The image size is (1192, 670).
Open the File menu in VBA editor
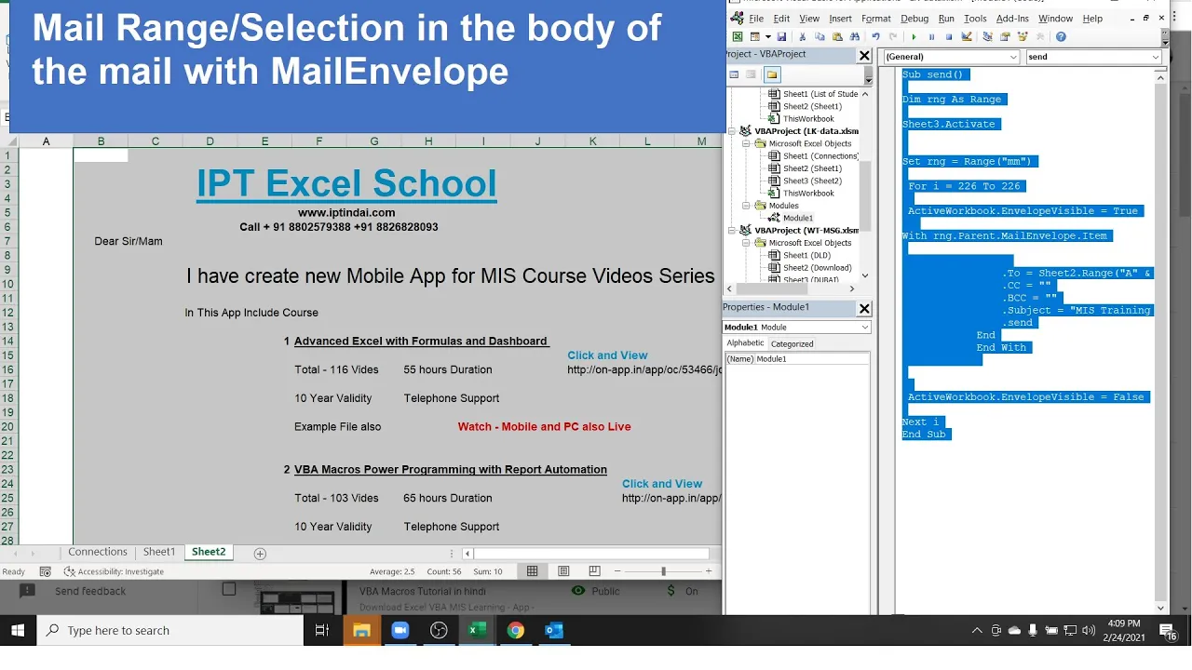pos(756,19)
